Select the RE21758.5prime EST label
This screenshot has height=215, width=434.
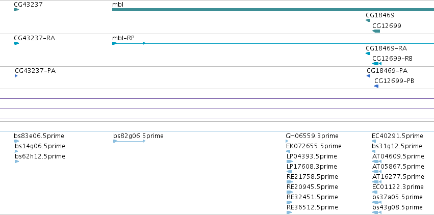(x=312, y=177)
